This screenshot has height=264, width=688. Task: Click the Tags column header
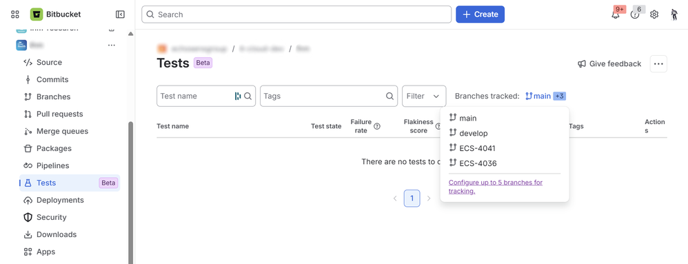point(576,126)
